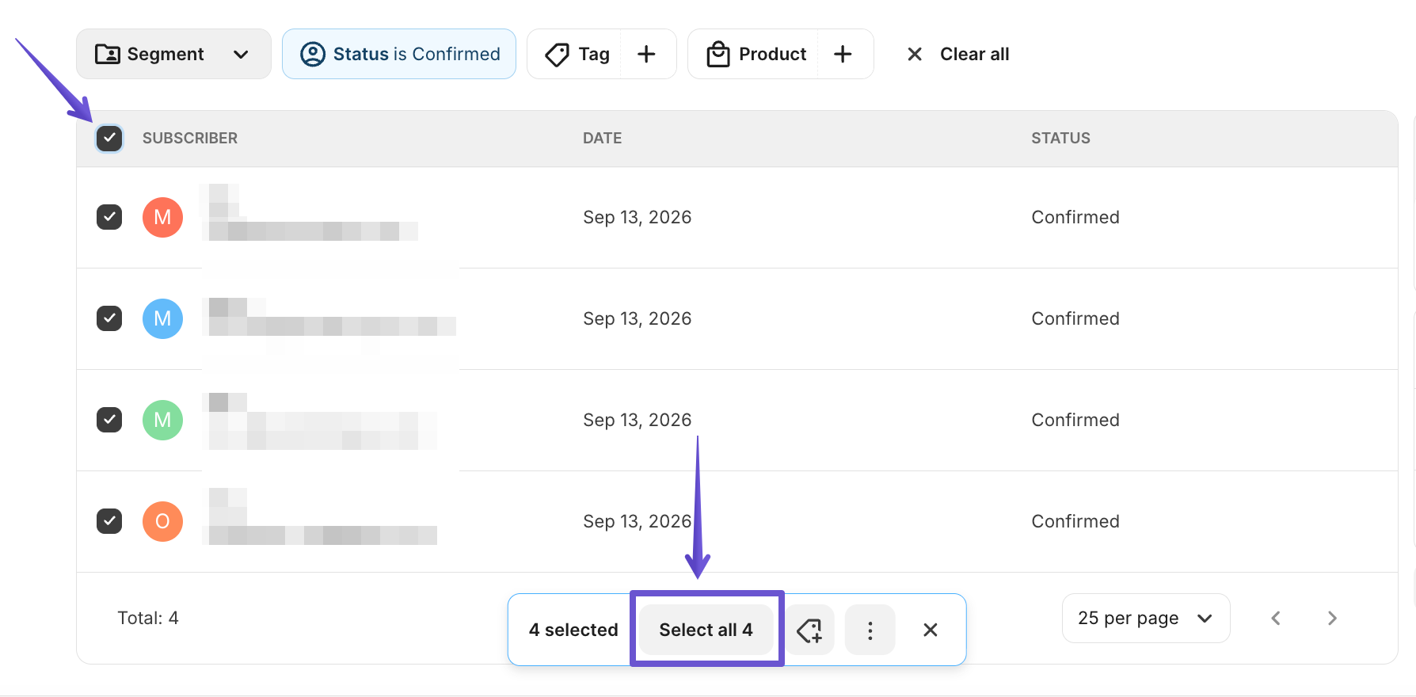Screen dimensions: 1416x697
Task: Click the X icon beside Clear all
Action: 915,54
